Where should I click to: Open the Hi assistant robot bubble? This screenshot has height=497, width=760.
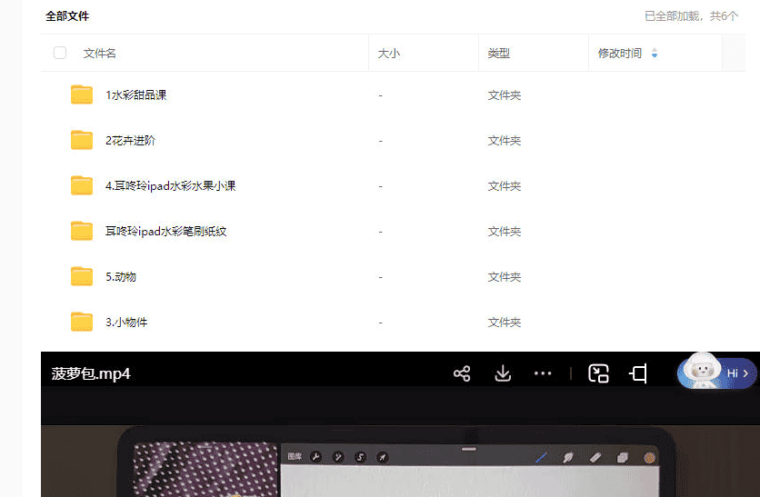tap(716, 372)
